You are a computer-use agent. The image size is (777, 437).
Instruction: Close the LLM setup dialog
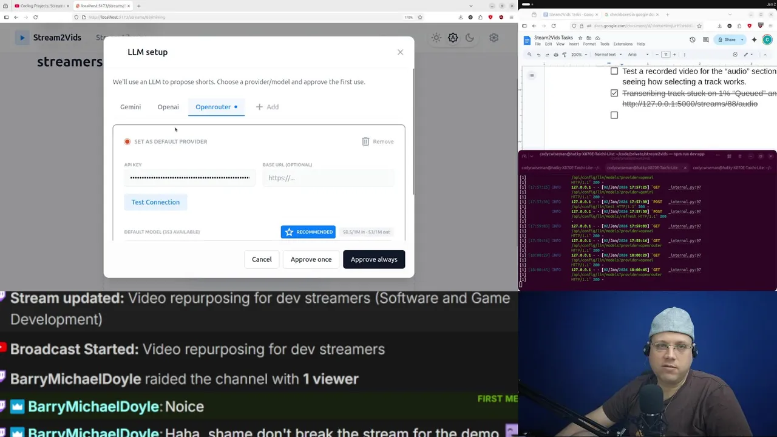(400, 52)
